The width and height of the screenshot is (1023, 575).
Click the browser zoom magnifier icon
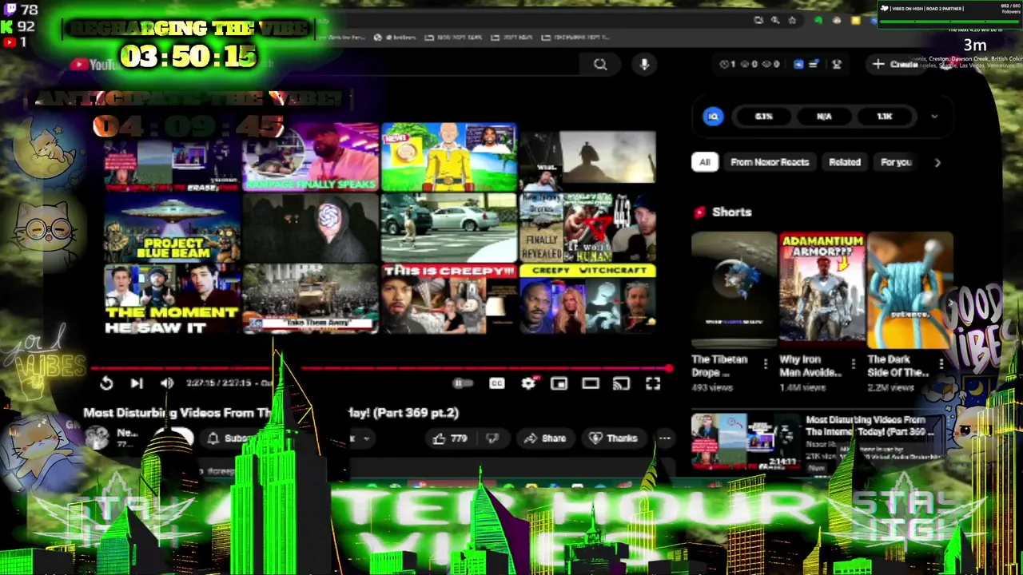tap(775, 20)
